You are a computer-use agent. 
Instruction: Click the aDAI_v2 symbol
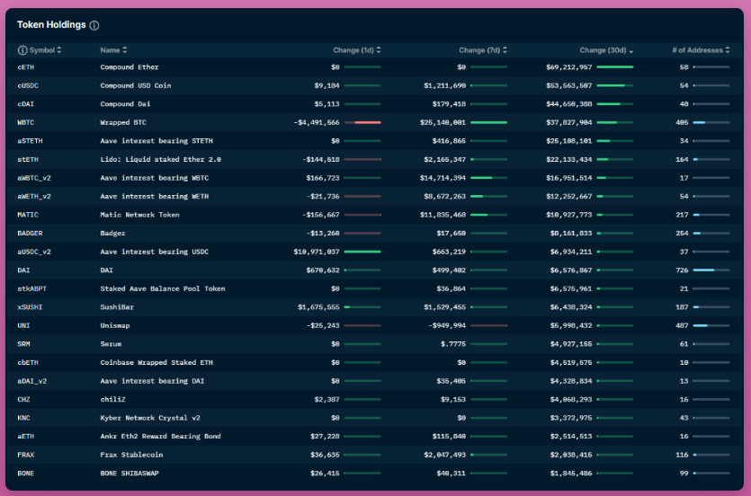pos(32,381)
